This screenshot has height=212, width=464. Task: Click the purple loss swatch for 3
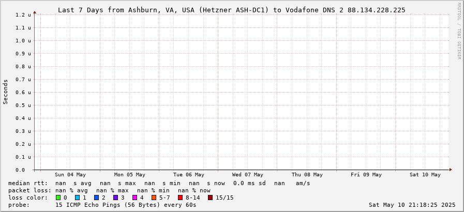(x=116, y=198)
